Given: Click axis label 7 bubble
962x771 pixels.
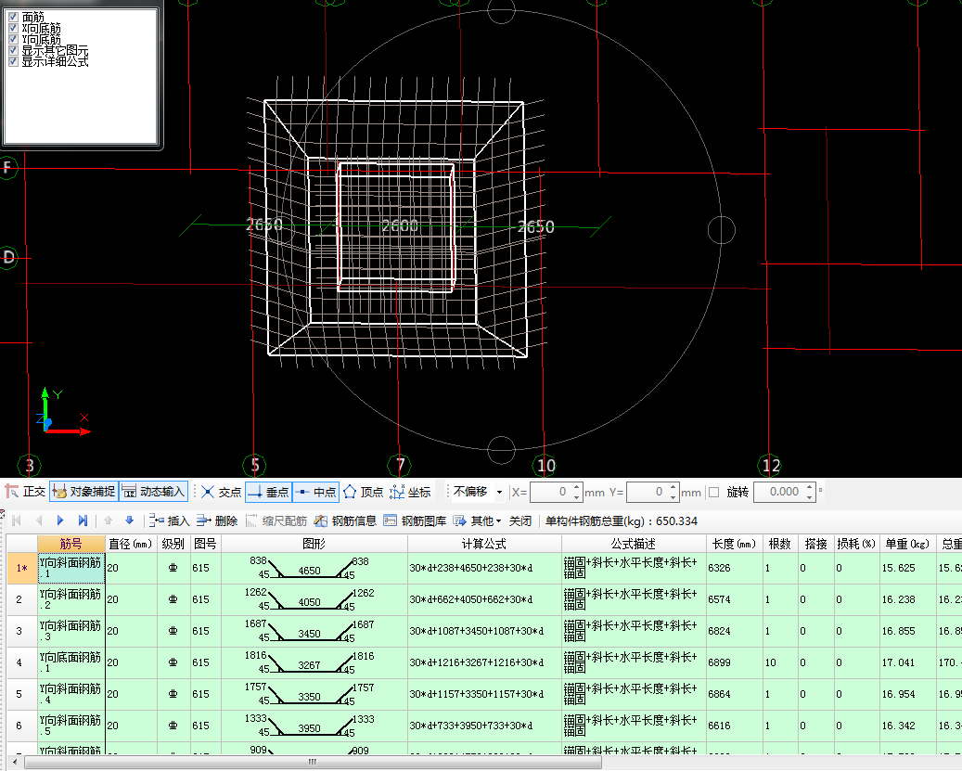Looking at the screenshot, I should (400, 466).
